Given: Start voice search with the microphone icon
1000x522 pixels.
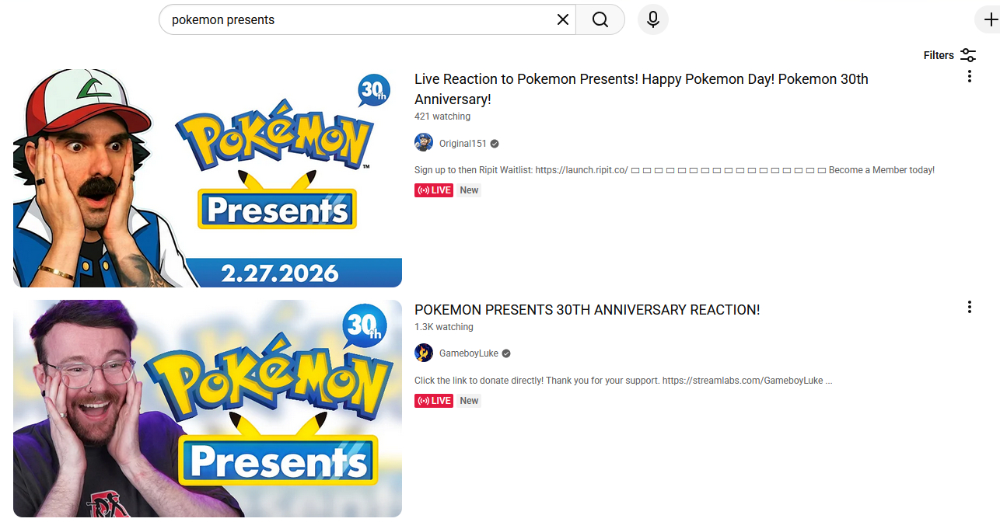Looking at the screenshot, I should [x=653, y=19].
